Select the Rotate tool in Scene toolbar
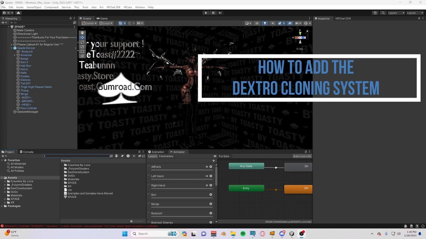 pos(82,42)
